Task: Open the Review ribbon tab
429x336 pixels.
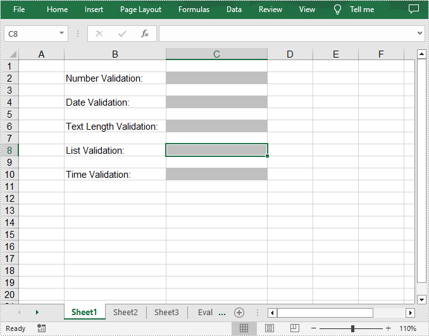Action: click(270, 9)
